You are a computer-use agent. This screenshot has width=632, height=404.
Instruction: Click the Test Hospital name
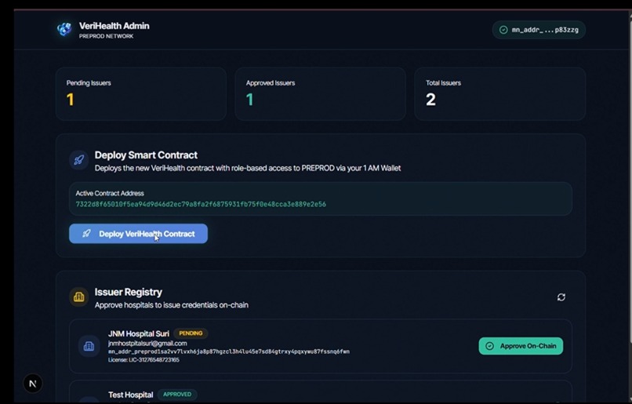(x=131, y=395)
